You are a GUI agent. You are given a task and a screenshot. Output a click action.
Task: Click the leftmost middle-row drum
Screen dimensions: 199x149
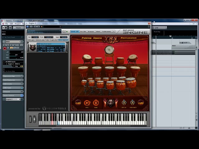(x=83, y=71)
